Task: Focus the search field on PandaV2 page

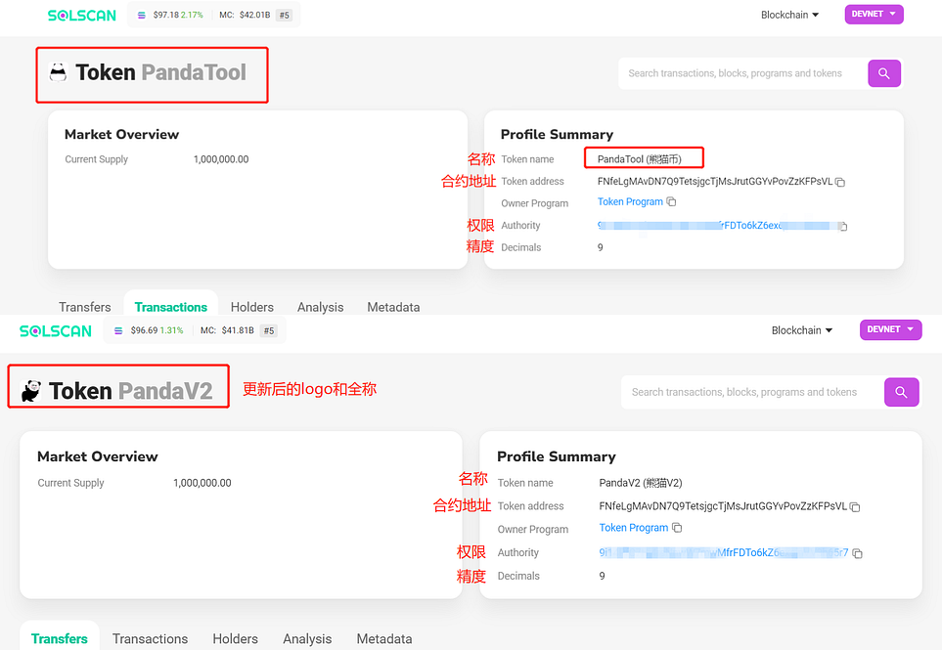Action: point(753,392)
